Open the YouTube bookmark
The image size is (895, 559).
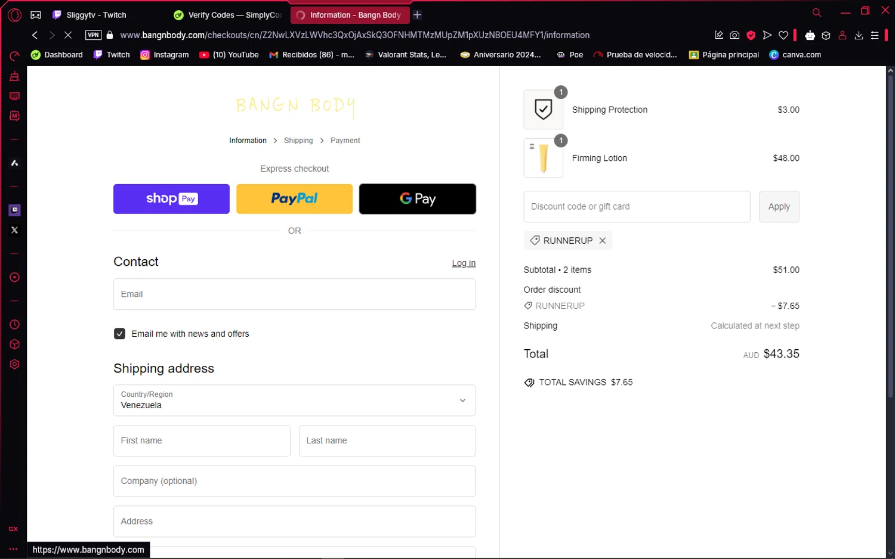(229, 55)
